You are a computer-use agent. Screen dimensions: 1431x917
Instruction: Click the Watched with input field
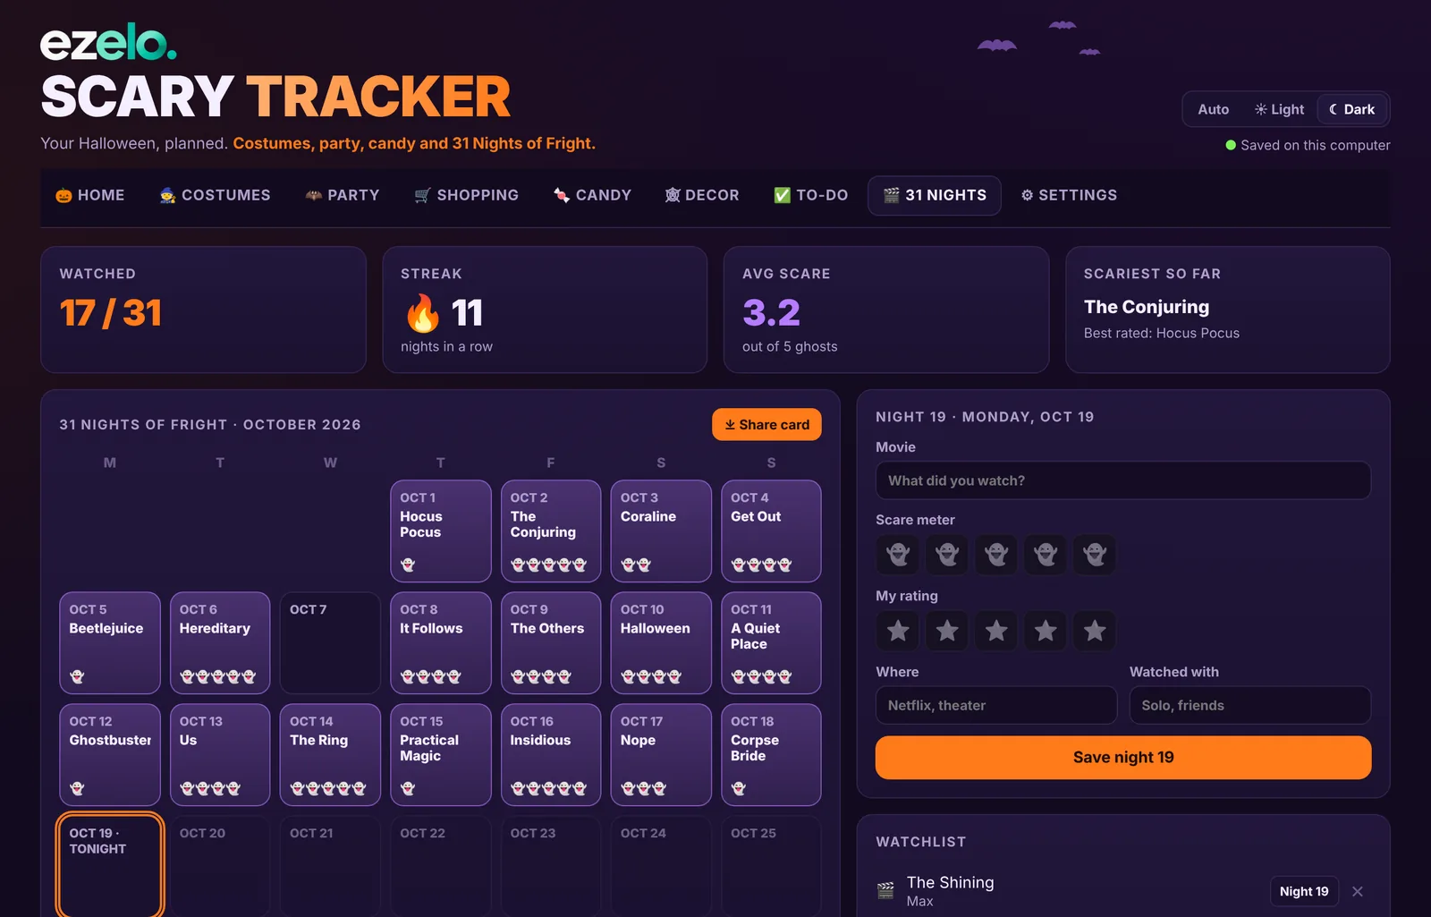click(x=1250, y=705)
